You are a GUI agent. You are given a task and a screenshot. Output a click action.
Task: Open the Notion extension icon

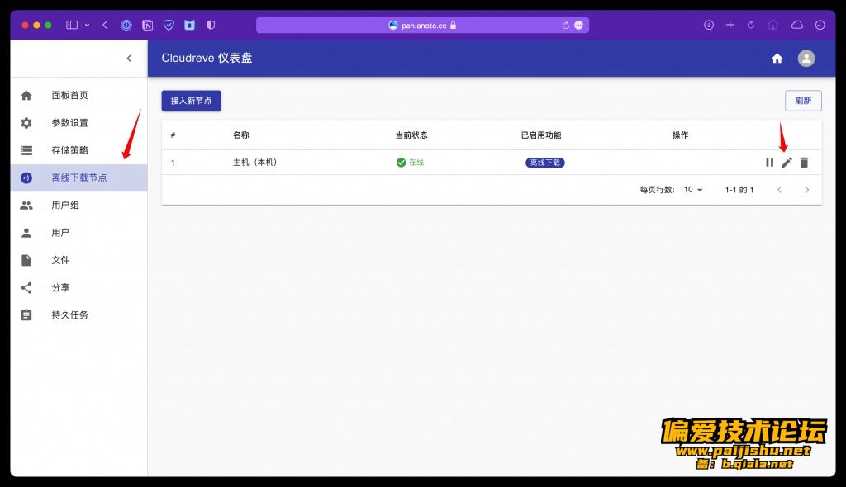(147, 26)
